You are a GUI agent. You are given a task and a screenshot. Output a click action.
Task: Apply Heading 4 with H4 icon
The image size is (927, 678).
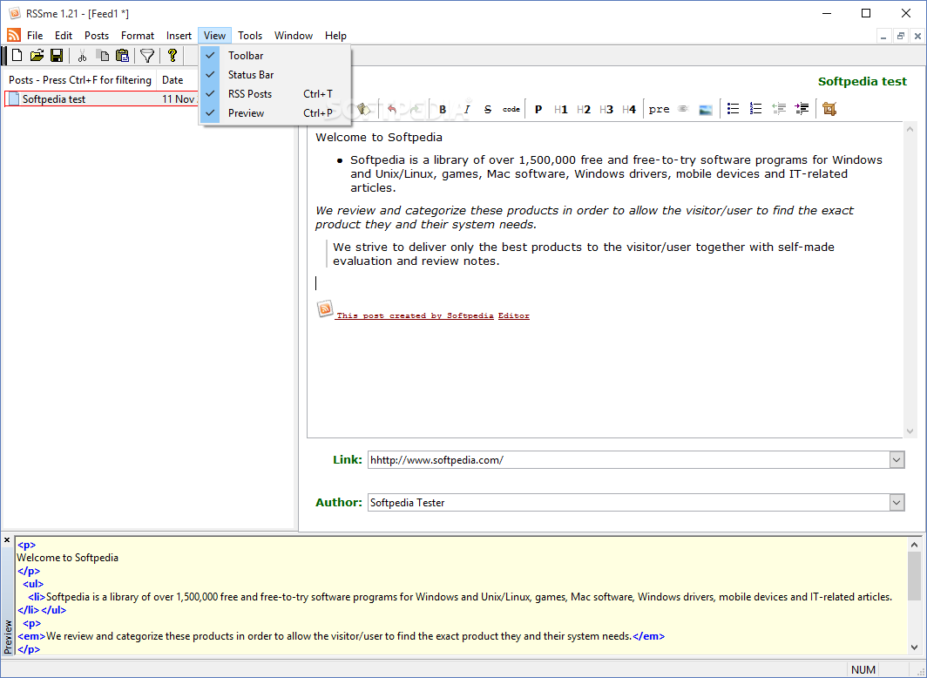point(629,109)
